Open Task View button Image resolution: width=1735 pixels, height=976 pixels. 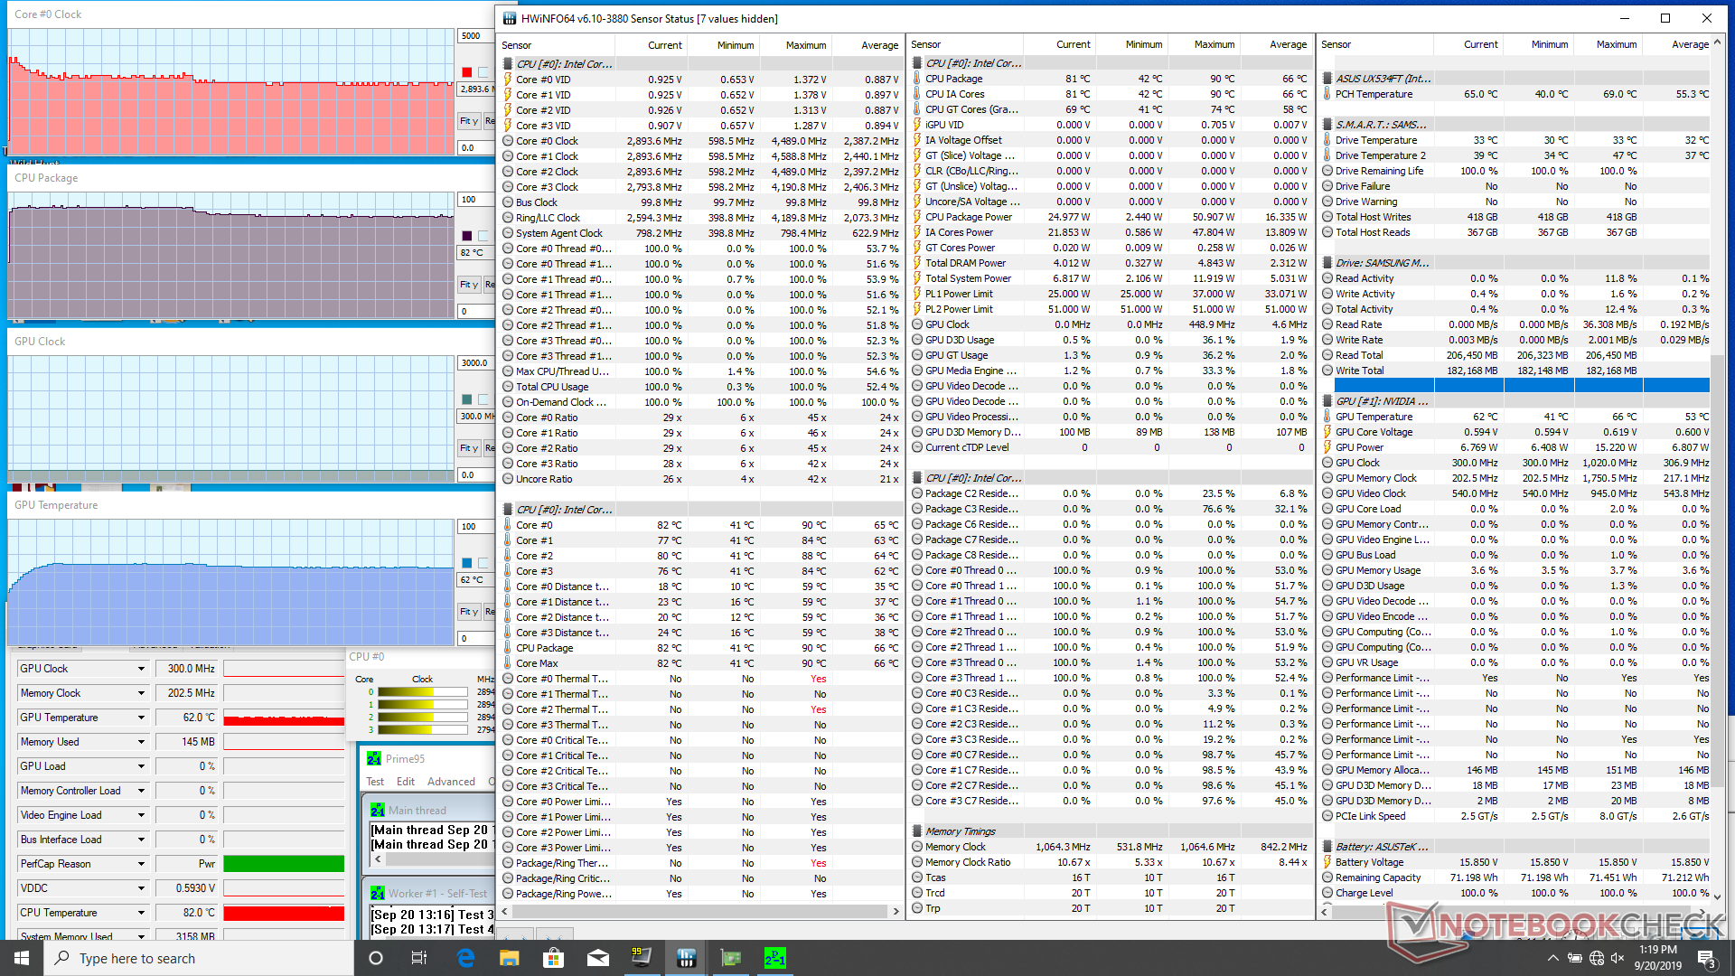pos(419,958)
